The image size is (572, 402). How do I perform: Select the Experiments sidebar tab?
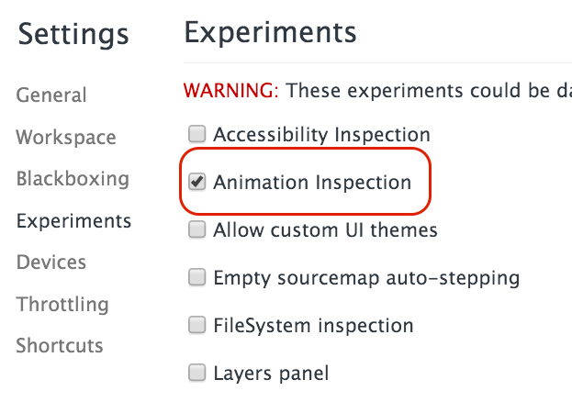point(73,221)
